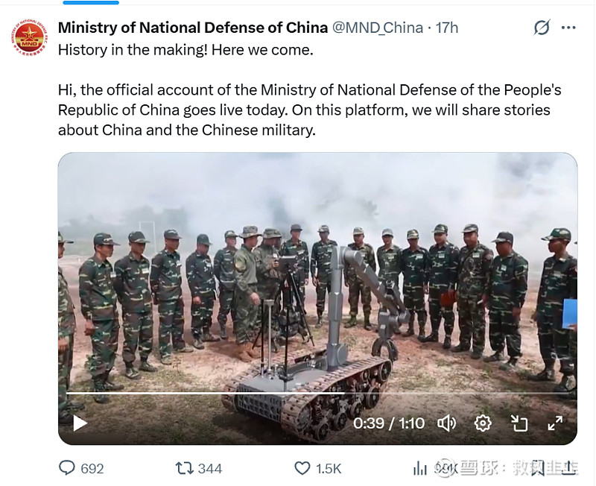Expand video to fullscreen
596x486 pixels.
coord(555,423)
